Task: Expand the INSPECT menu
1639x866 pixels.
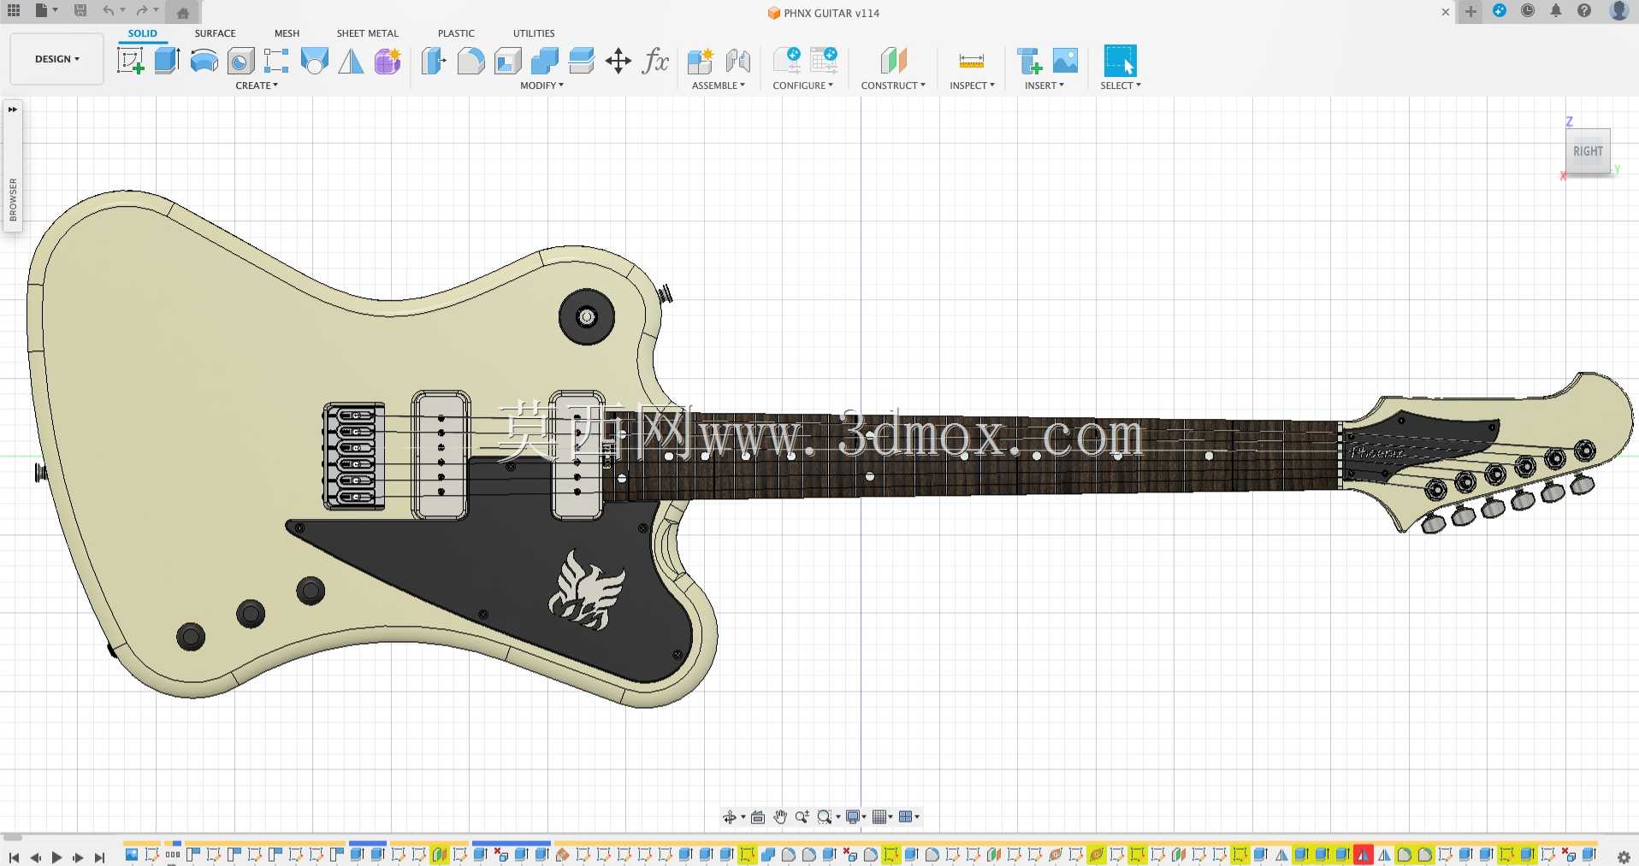Action: 972,85
